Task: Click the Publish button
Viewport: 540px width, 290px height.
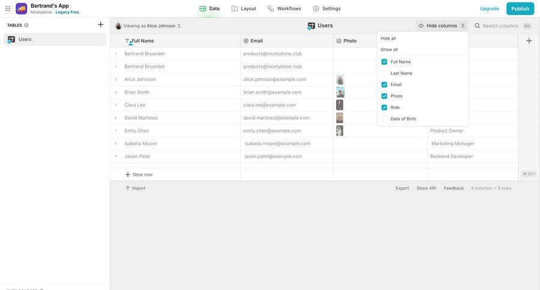Action: [x=520, y=8]
